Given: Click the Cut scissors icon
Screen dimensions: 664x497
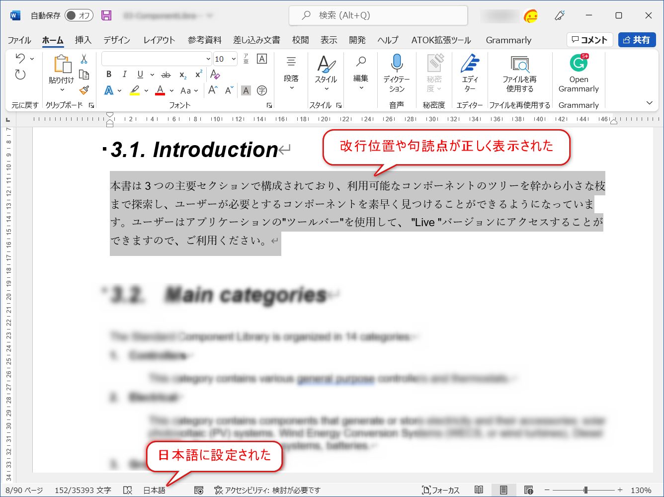Looking at the screenshot, I should (x=84, y=59).
